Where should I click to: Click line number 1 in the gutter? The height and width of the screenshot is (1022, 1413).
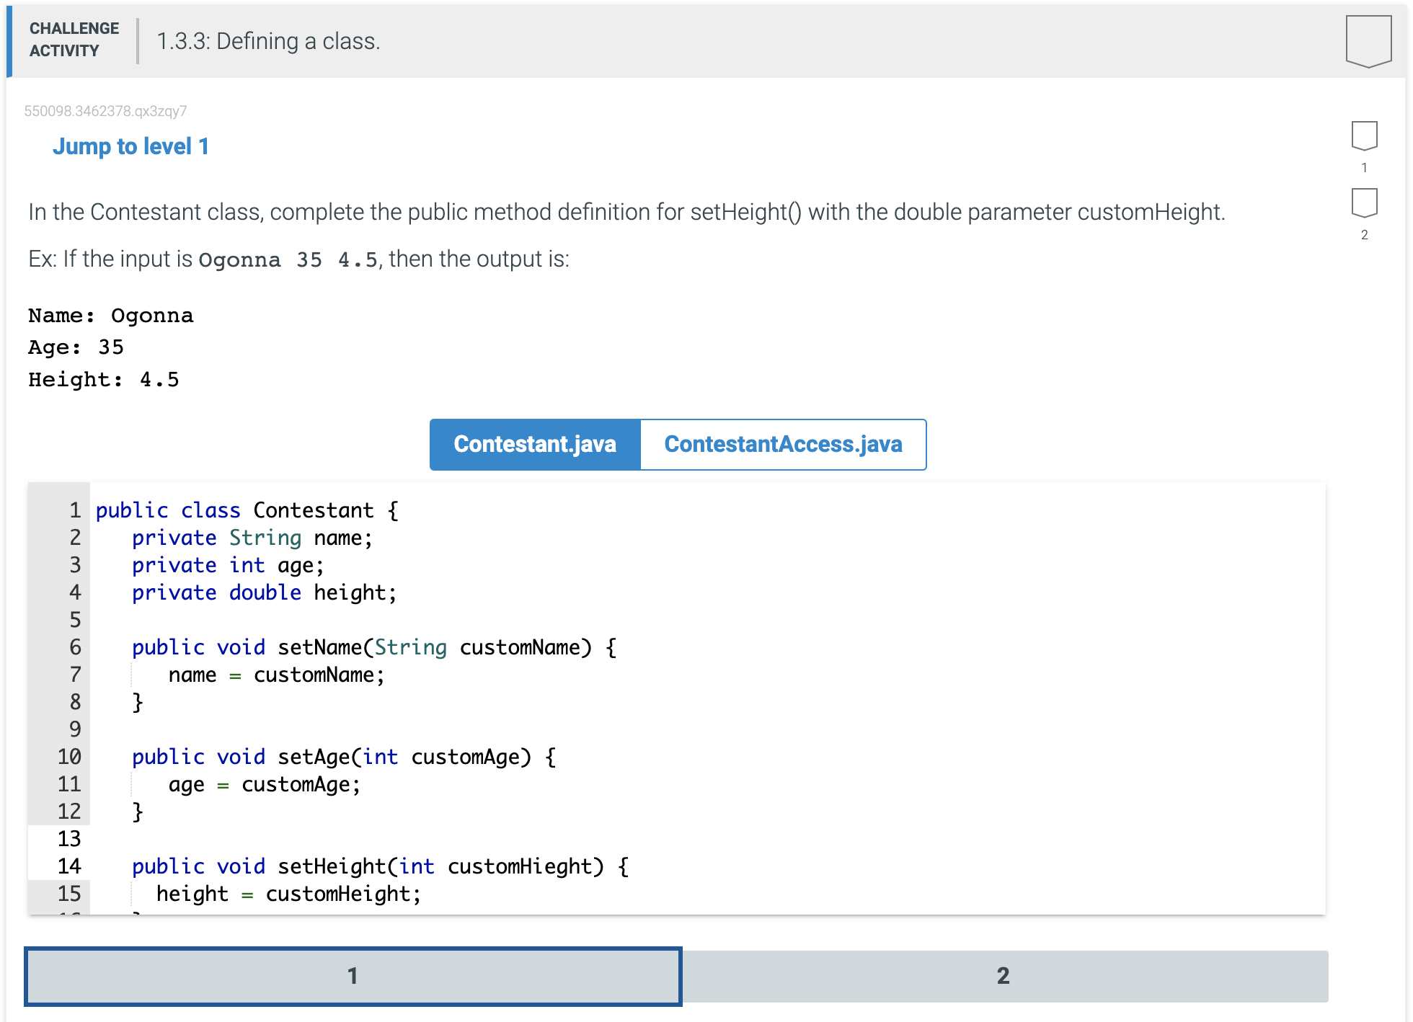(x=74, y=510)
